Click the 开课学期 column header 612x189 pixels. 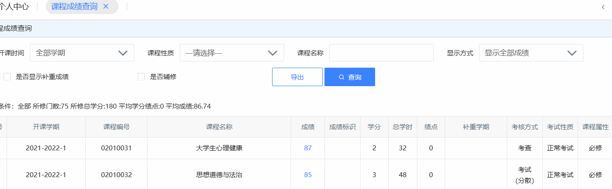[46, 127]
